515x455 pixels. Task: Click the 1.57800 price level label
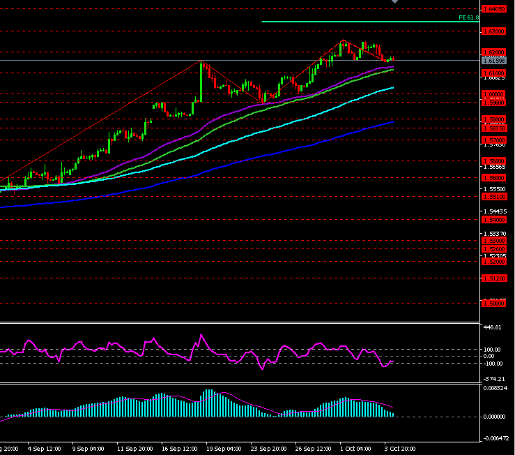click(x=494, y=140)
